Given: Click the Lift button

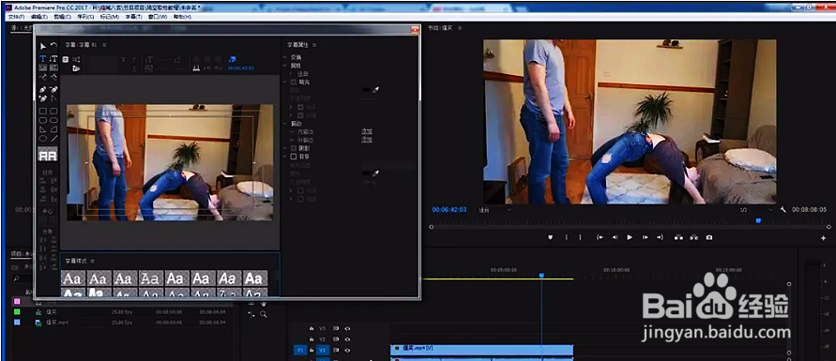Looking at the screenshot, I should [x=678, y=237].
